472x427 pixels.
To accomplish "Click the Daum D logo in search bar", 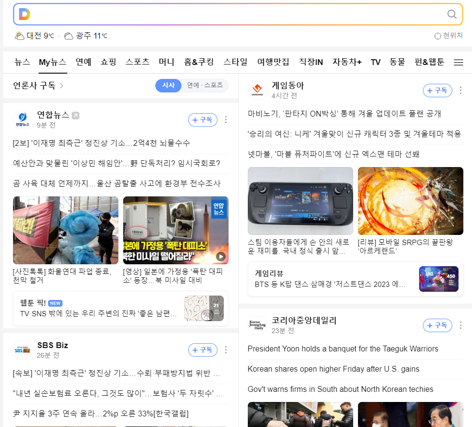I will pos(25,14).
